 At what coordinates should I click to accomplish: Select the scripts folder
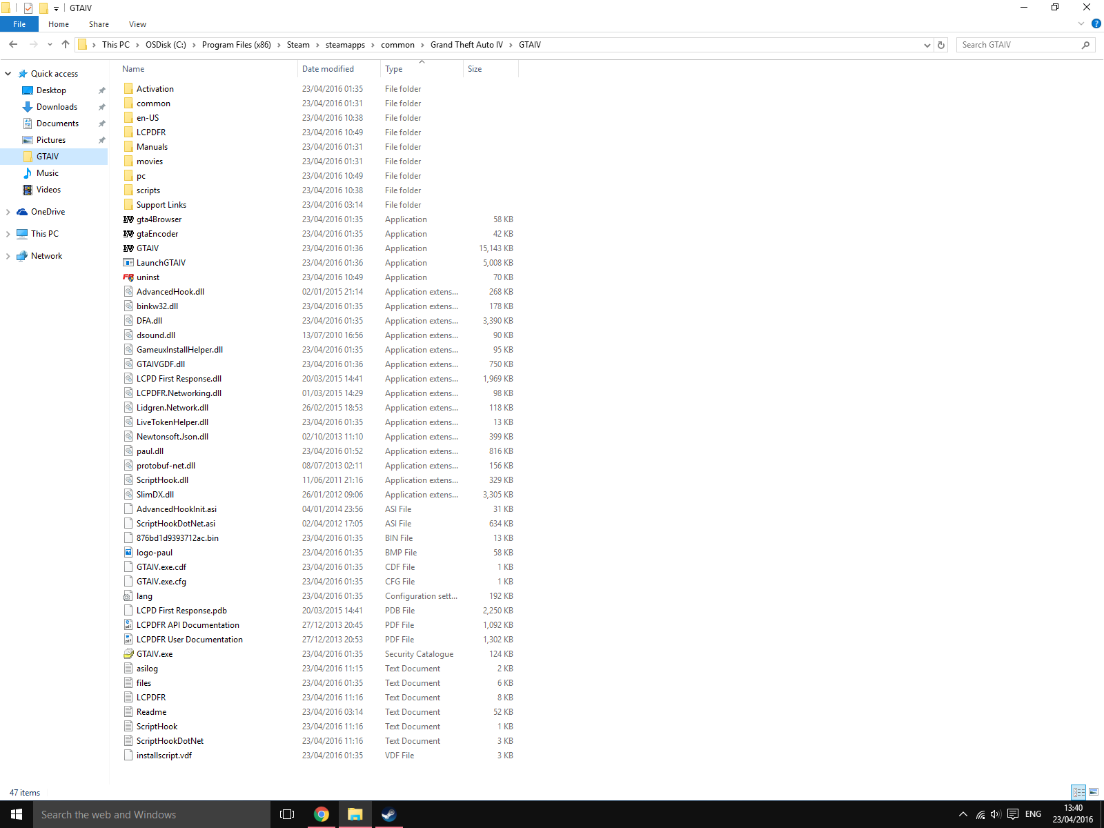point(148,190)
